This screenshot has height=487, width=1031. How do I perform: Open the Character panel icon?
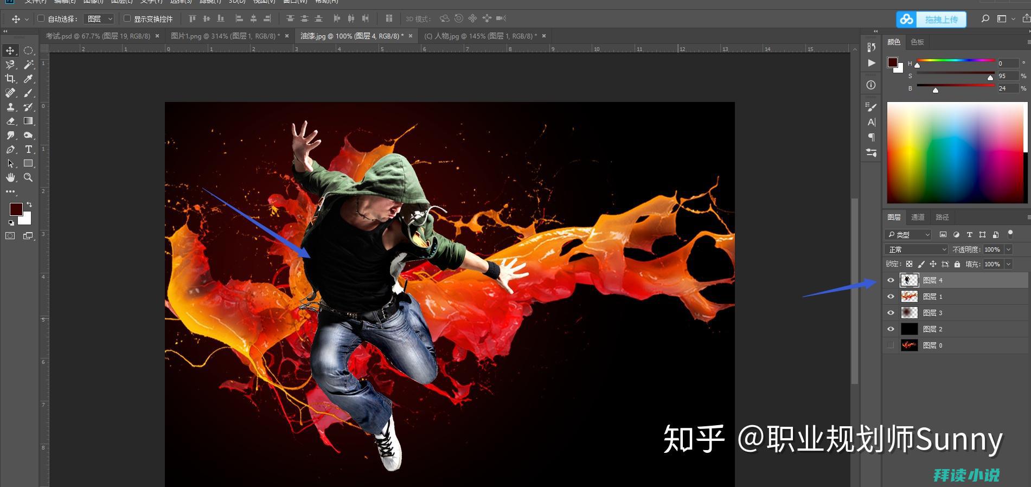tap(871, 122)
